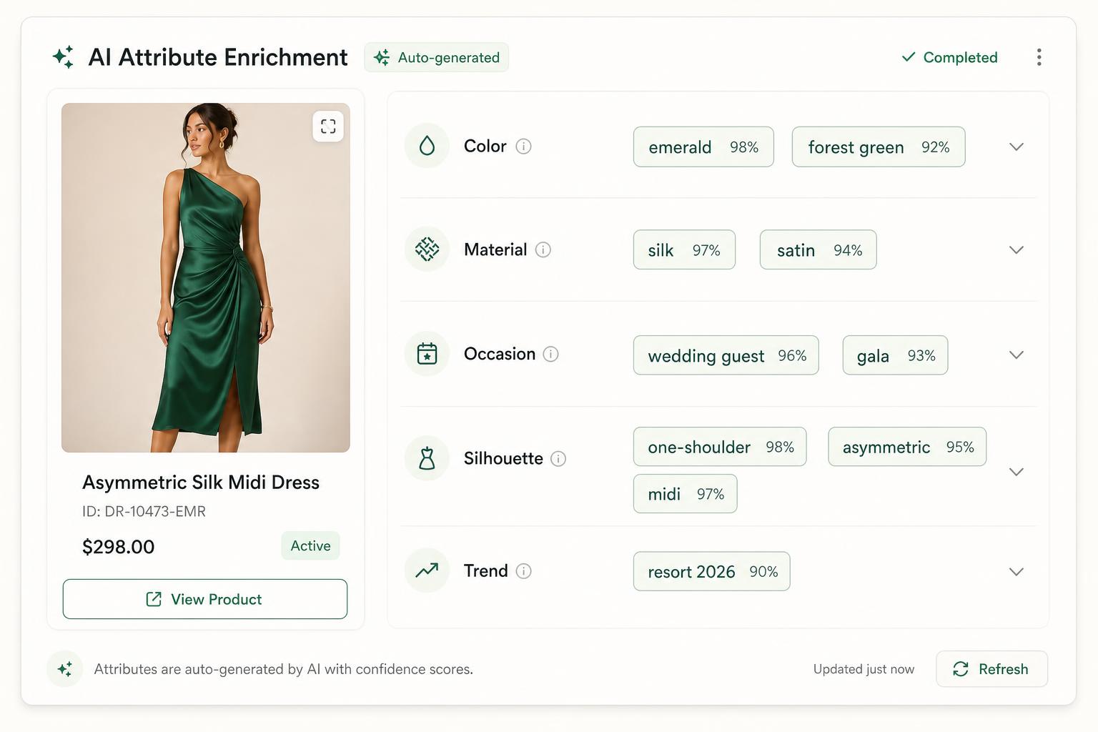Click the Refresh button

pyautogui.click(x=991, y=669)
